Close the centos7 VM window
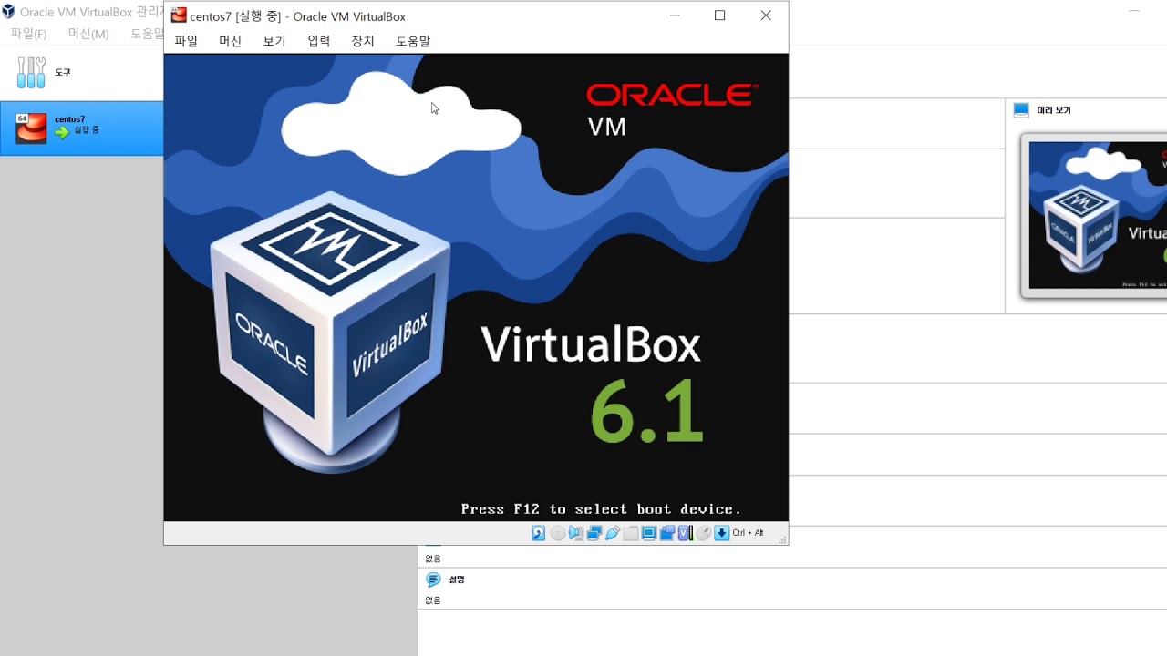The height and width of the screenshot is (656, 1167). pyautogui.click(x=766, y=15)
